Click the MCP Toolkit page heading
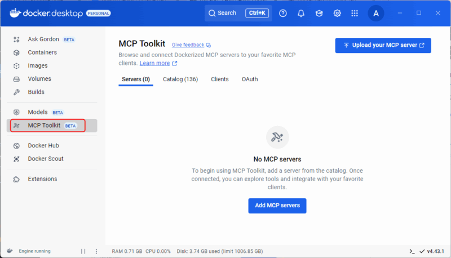The height and width of the screenshot is (258, 451). point(142,44)
